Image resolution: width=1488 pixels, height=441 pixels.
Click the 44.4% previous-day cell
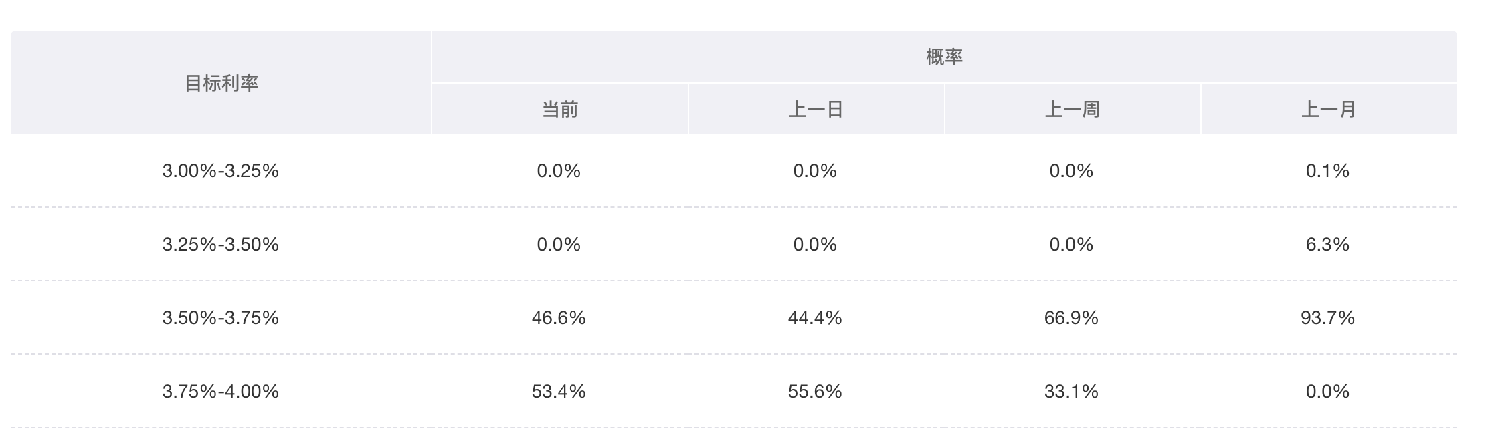pos(815,318)
